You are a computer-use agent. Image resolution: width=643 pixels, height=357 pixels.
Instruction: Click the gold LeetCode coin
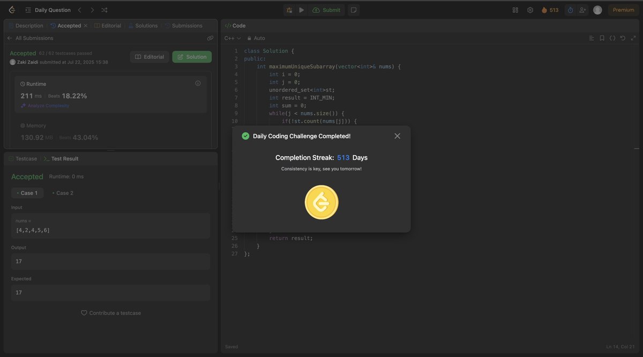322,202
